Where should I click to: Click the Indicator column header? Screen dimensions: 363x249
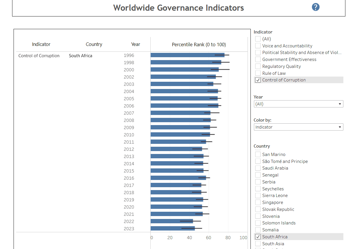(41, 44)
